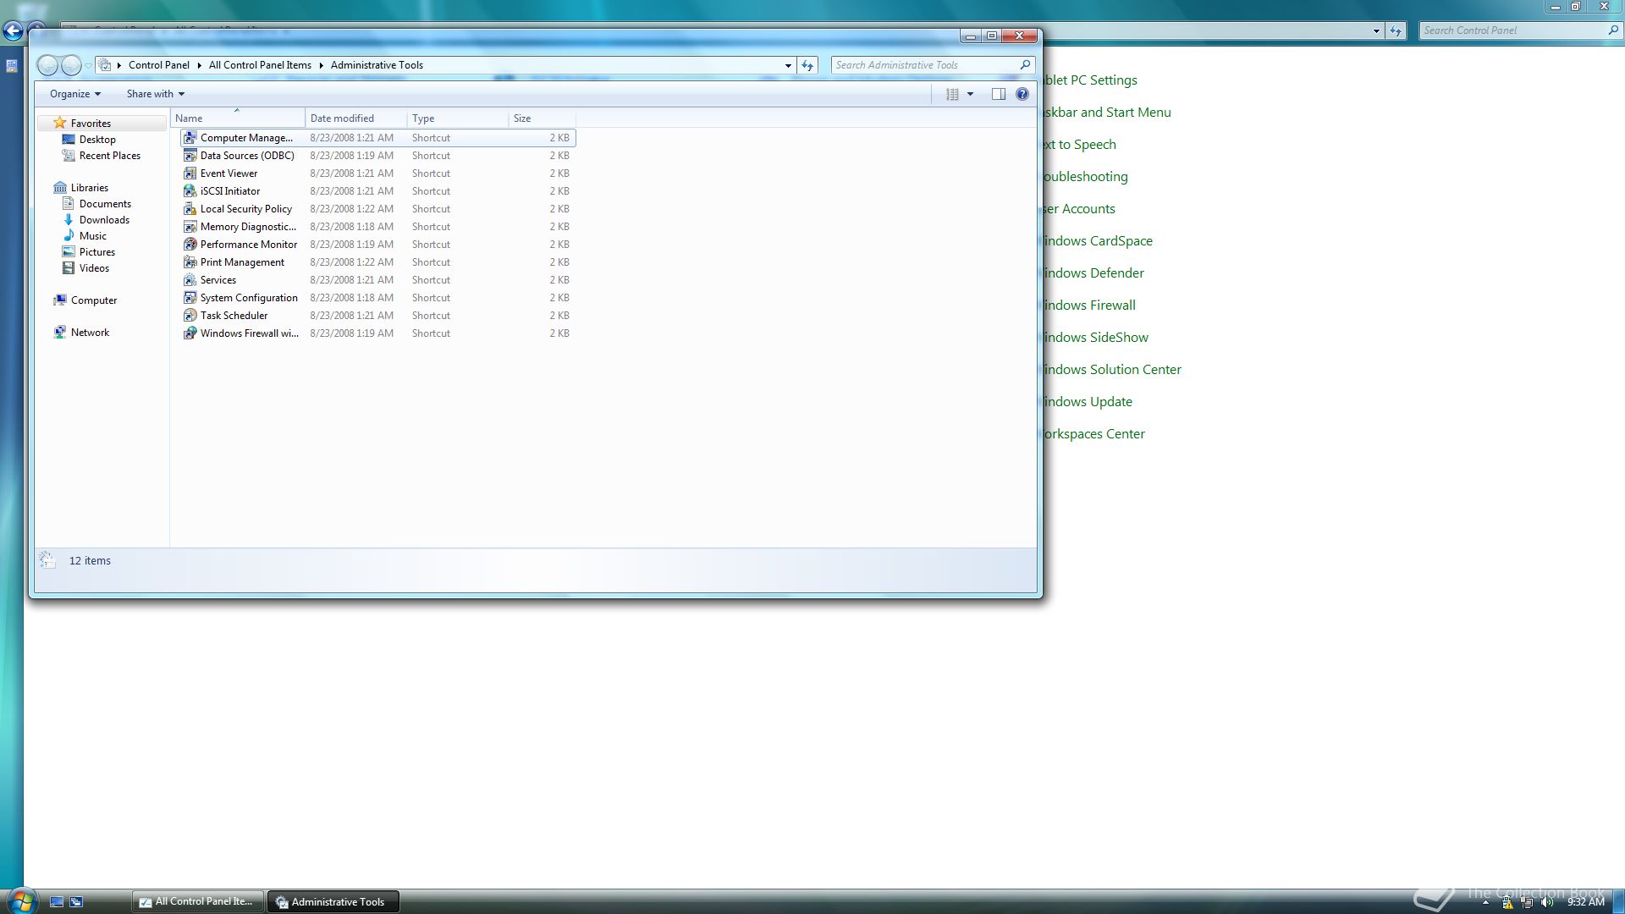Open the view options dropdown arrow
The height and width of the screenshot is (914, 1625).
[971, 94]
